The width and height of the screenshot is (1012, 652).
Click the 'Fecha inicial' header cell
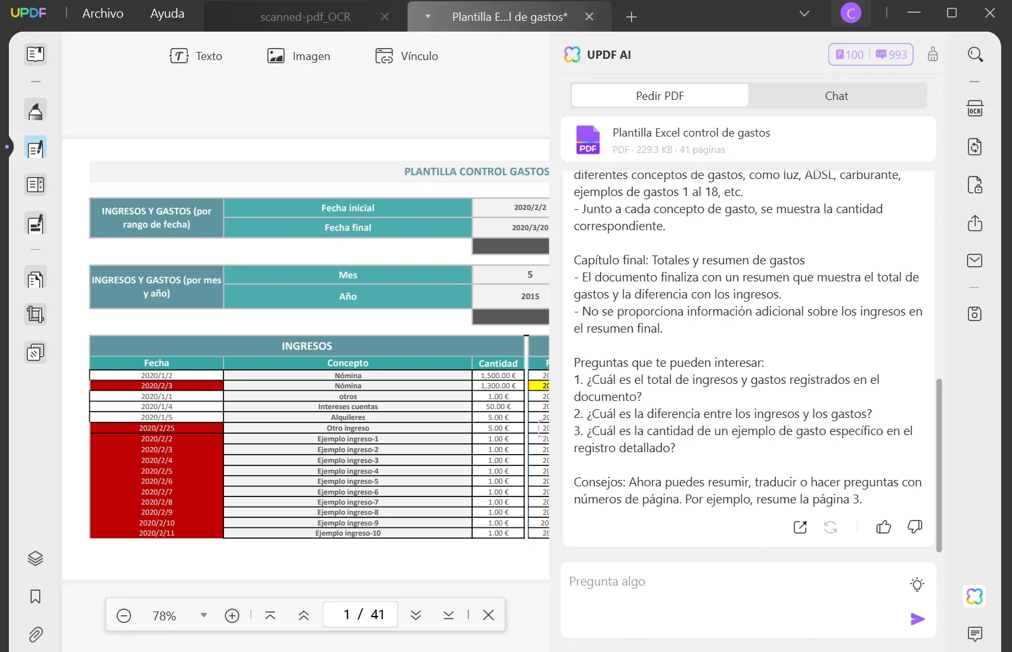347,208
